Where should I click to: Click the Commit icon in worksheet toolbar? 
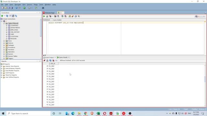coord(62,16)
